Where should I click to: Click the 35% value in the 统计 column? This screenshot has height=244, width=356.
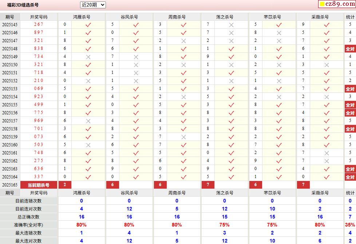coord(350,225)
